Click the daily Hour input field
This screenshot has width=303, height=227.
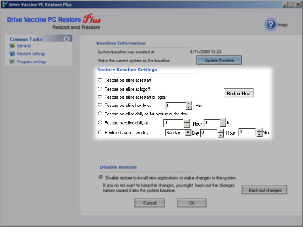[x=173, y=123]
